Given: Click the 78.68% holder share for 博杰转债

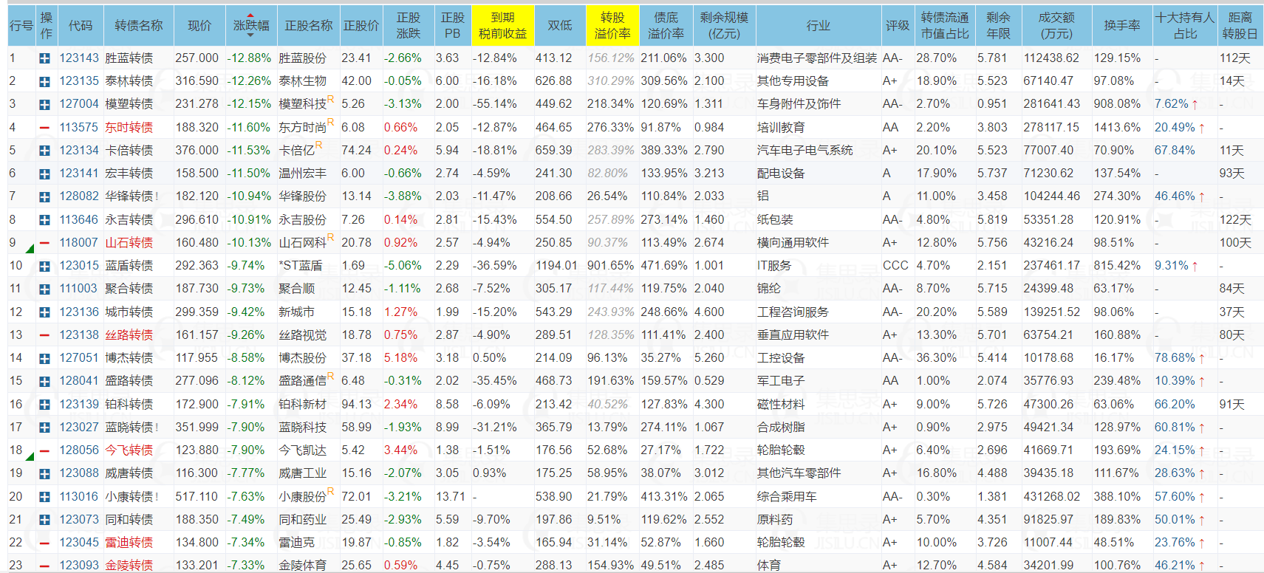Looking at the screenshot, I should tap(1175, 358).
